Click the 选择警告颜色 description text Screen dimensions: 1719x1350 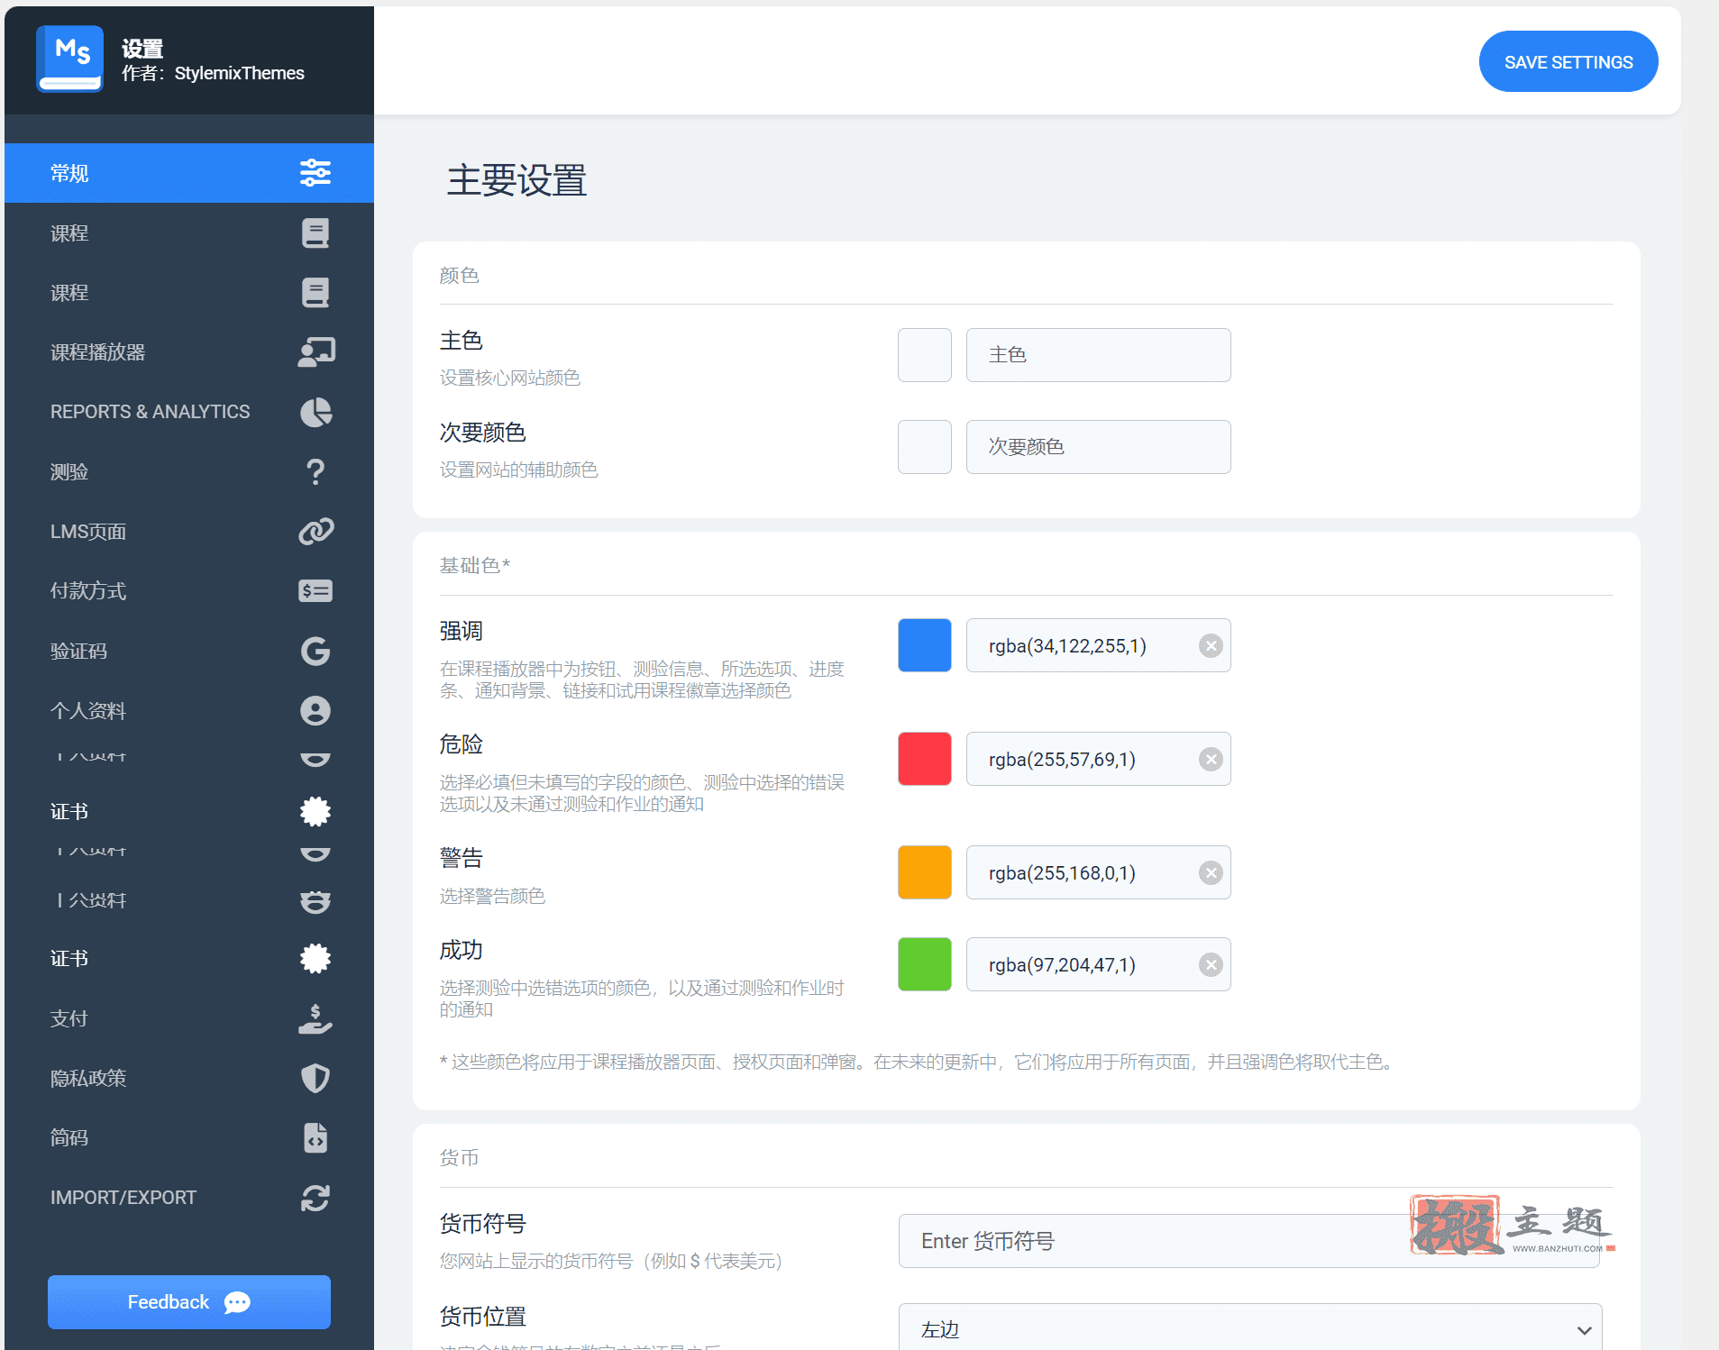492,896
